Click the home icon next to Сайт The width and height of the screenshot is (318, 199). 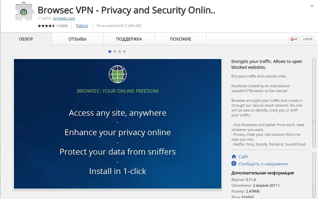[234, 157]
